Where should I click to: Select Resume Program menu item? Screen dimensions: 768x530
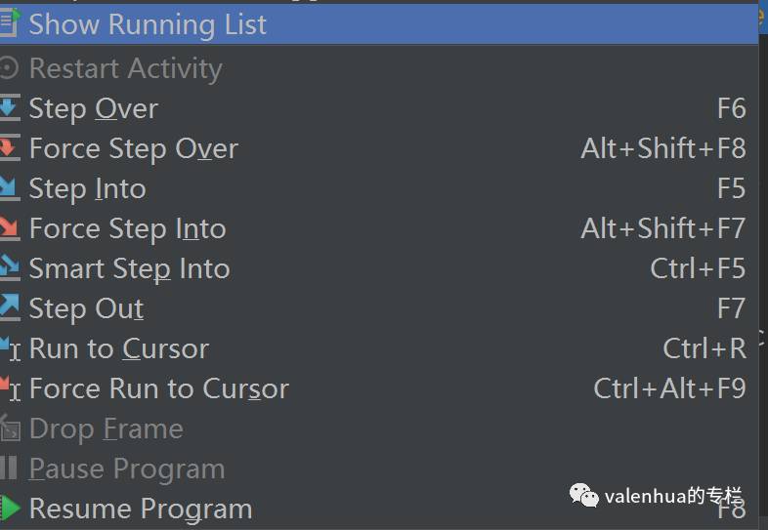pos(141,509)
